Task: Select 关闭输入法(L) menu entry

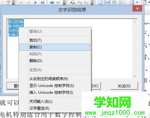Action: coord(50,102)
